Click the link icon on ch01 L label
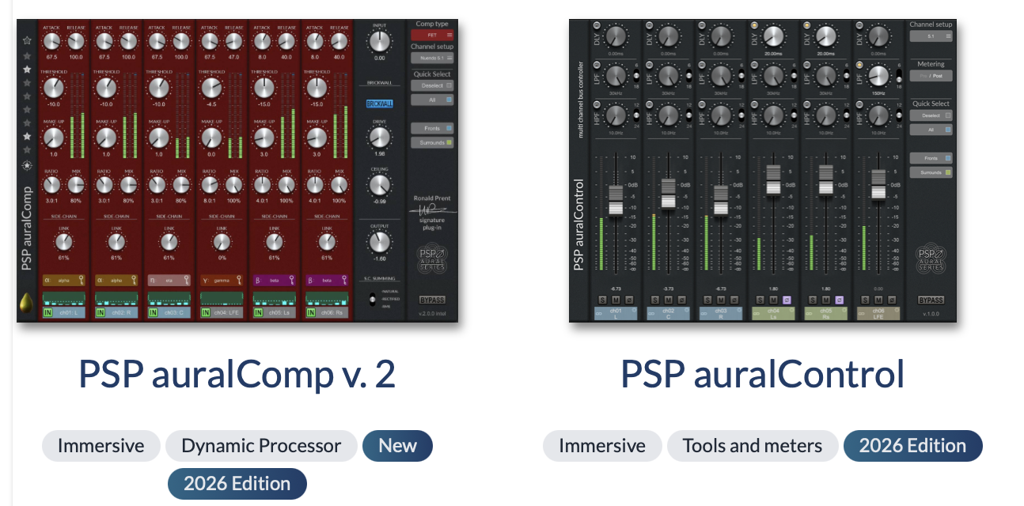Viewport: 1024px width, 506px height. click(599, 314)
